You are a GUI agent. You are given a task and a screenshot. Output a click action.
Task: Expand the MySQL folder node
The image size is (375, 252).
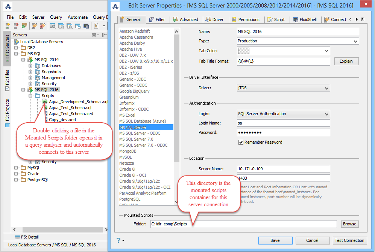[16, 168]
